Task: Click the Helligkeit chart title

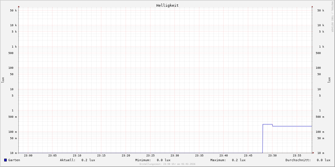Action: pos(167,5)
